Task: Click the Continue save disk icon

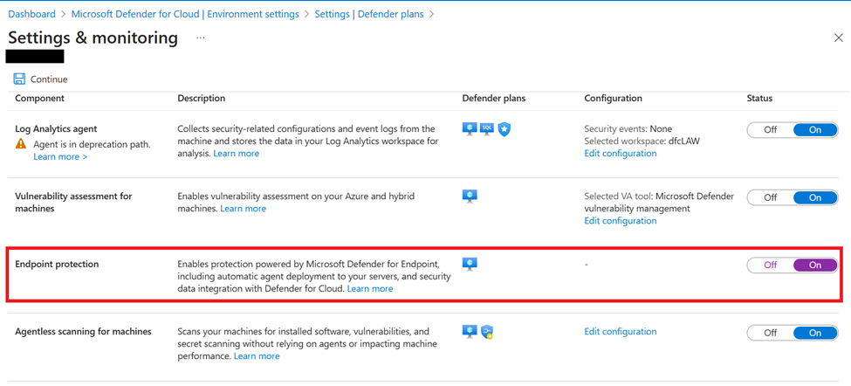Action: pyautogui.click(x=19, y=79)
